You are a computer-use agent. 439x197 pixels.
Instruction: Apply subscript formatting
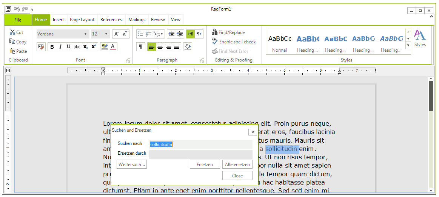point(85,47)
